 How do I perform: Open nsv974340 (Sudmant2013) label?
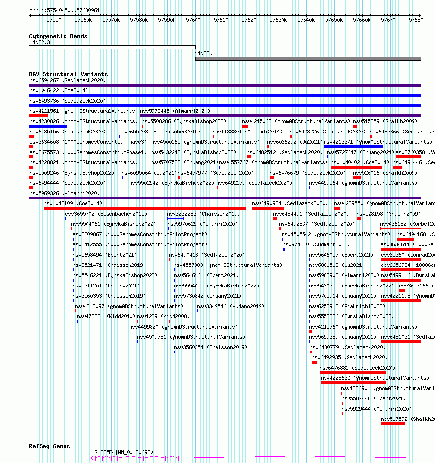click(316, 245)
